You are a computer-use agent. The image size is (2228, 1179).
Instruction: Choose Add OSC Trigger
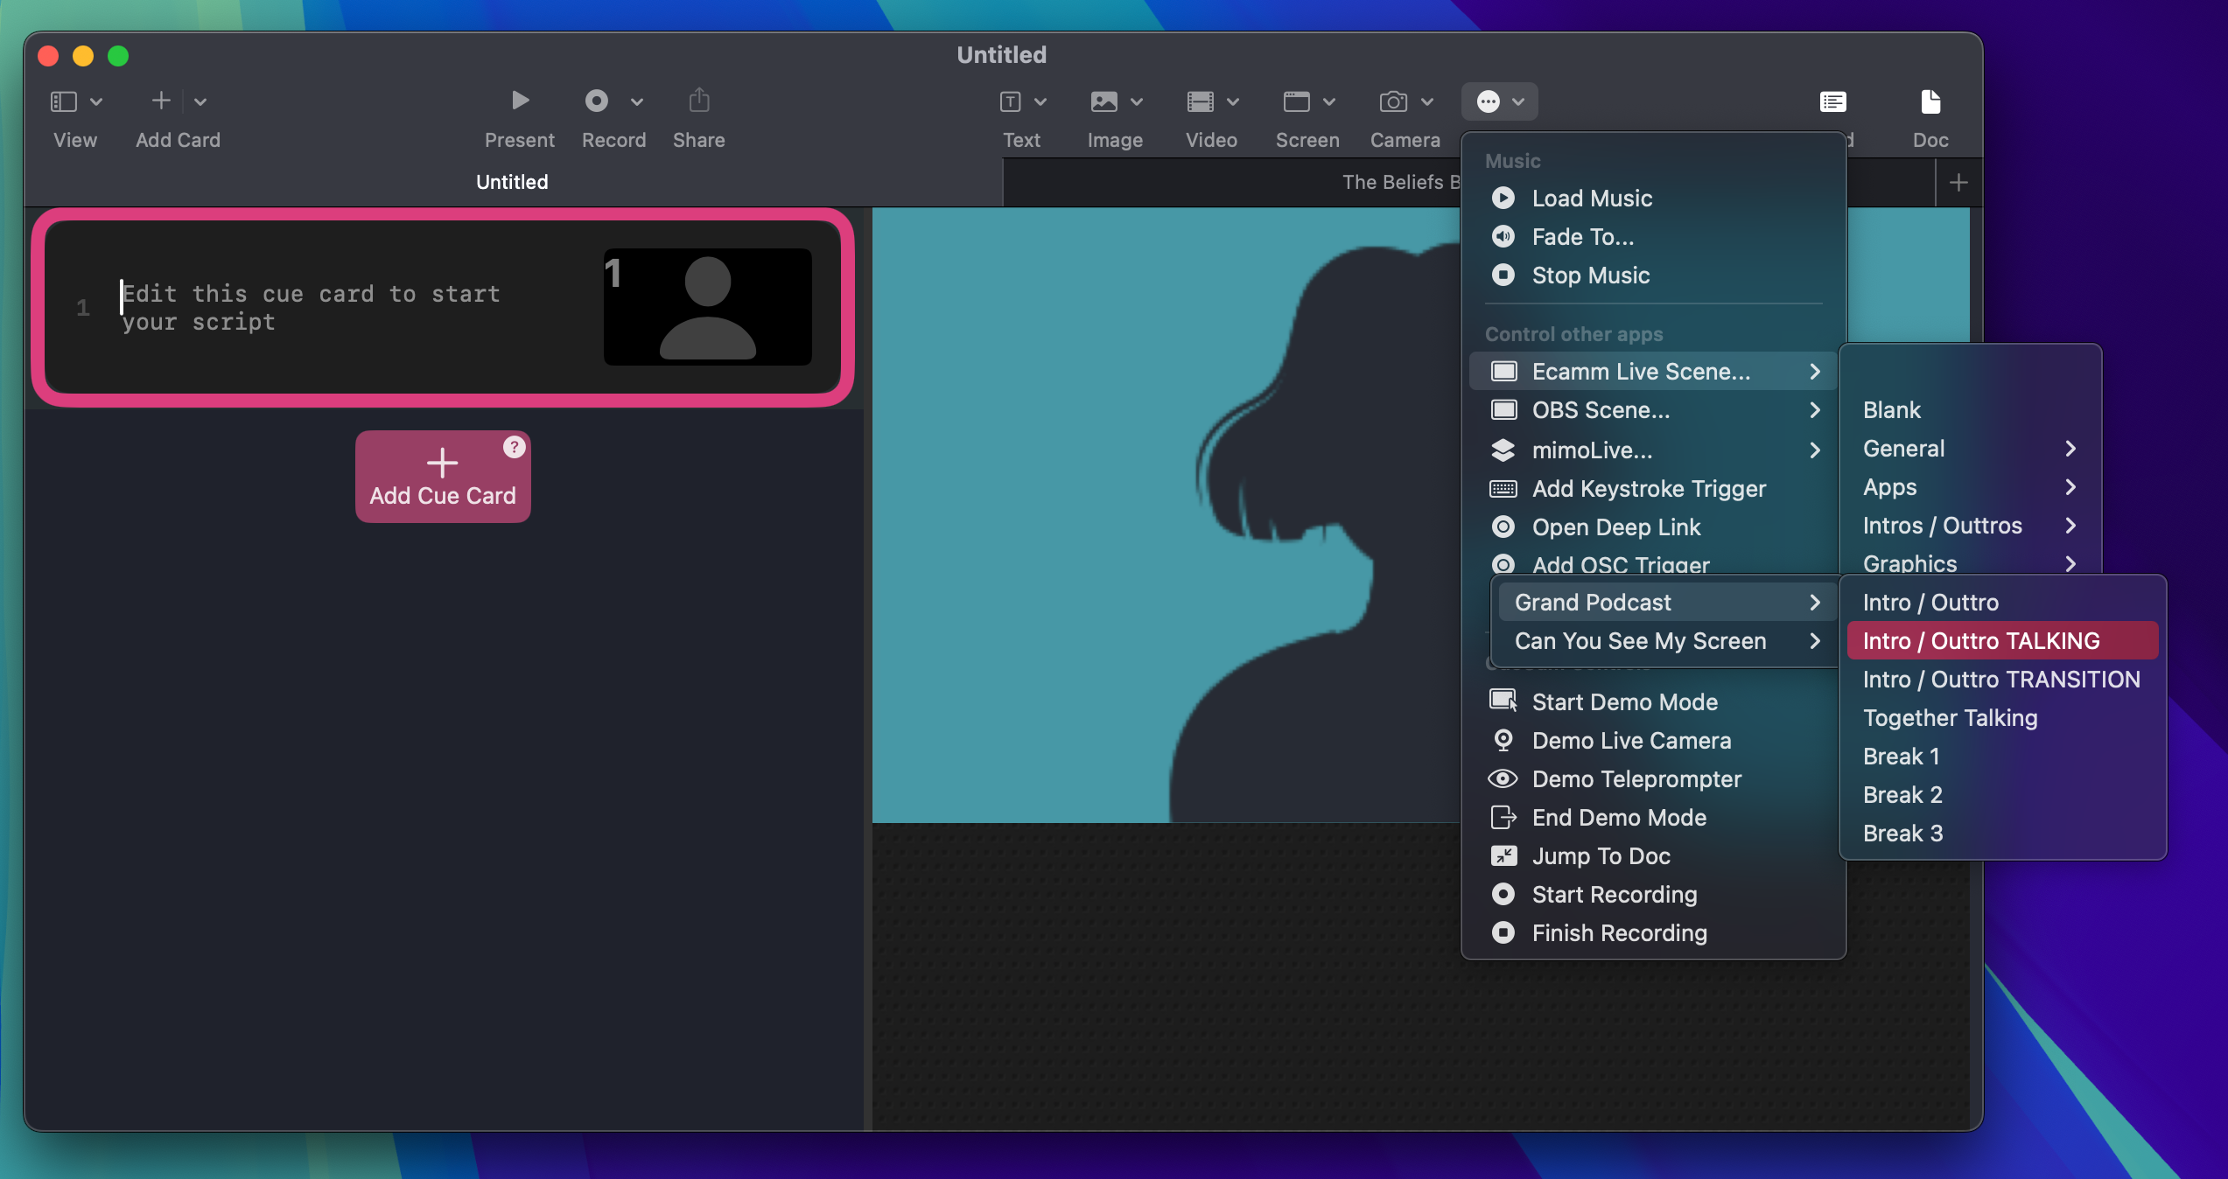pos(1654,564)
